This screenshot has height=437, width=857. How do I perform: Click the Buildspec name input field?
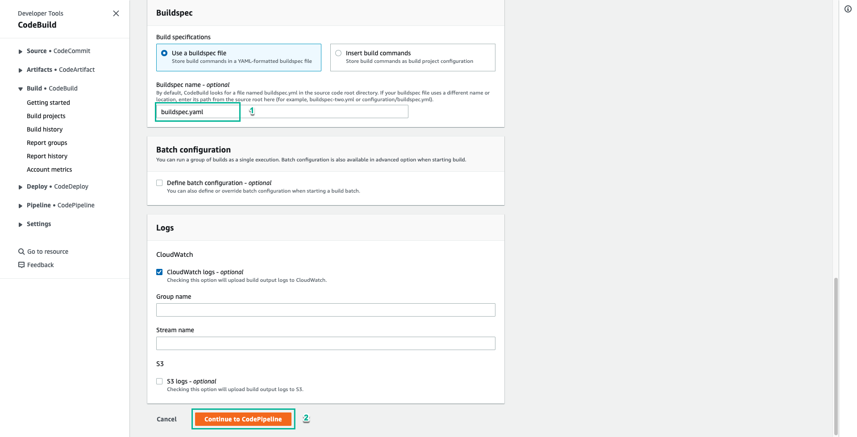pos(282,112)
